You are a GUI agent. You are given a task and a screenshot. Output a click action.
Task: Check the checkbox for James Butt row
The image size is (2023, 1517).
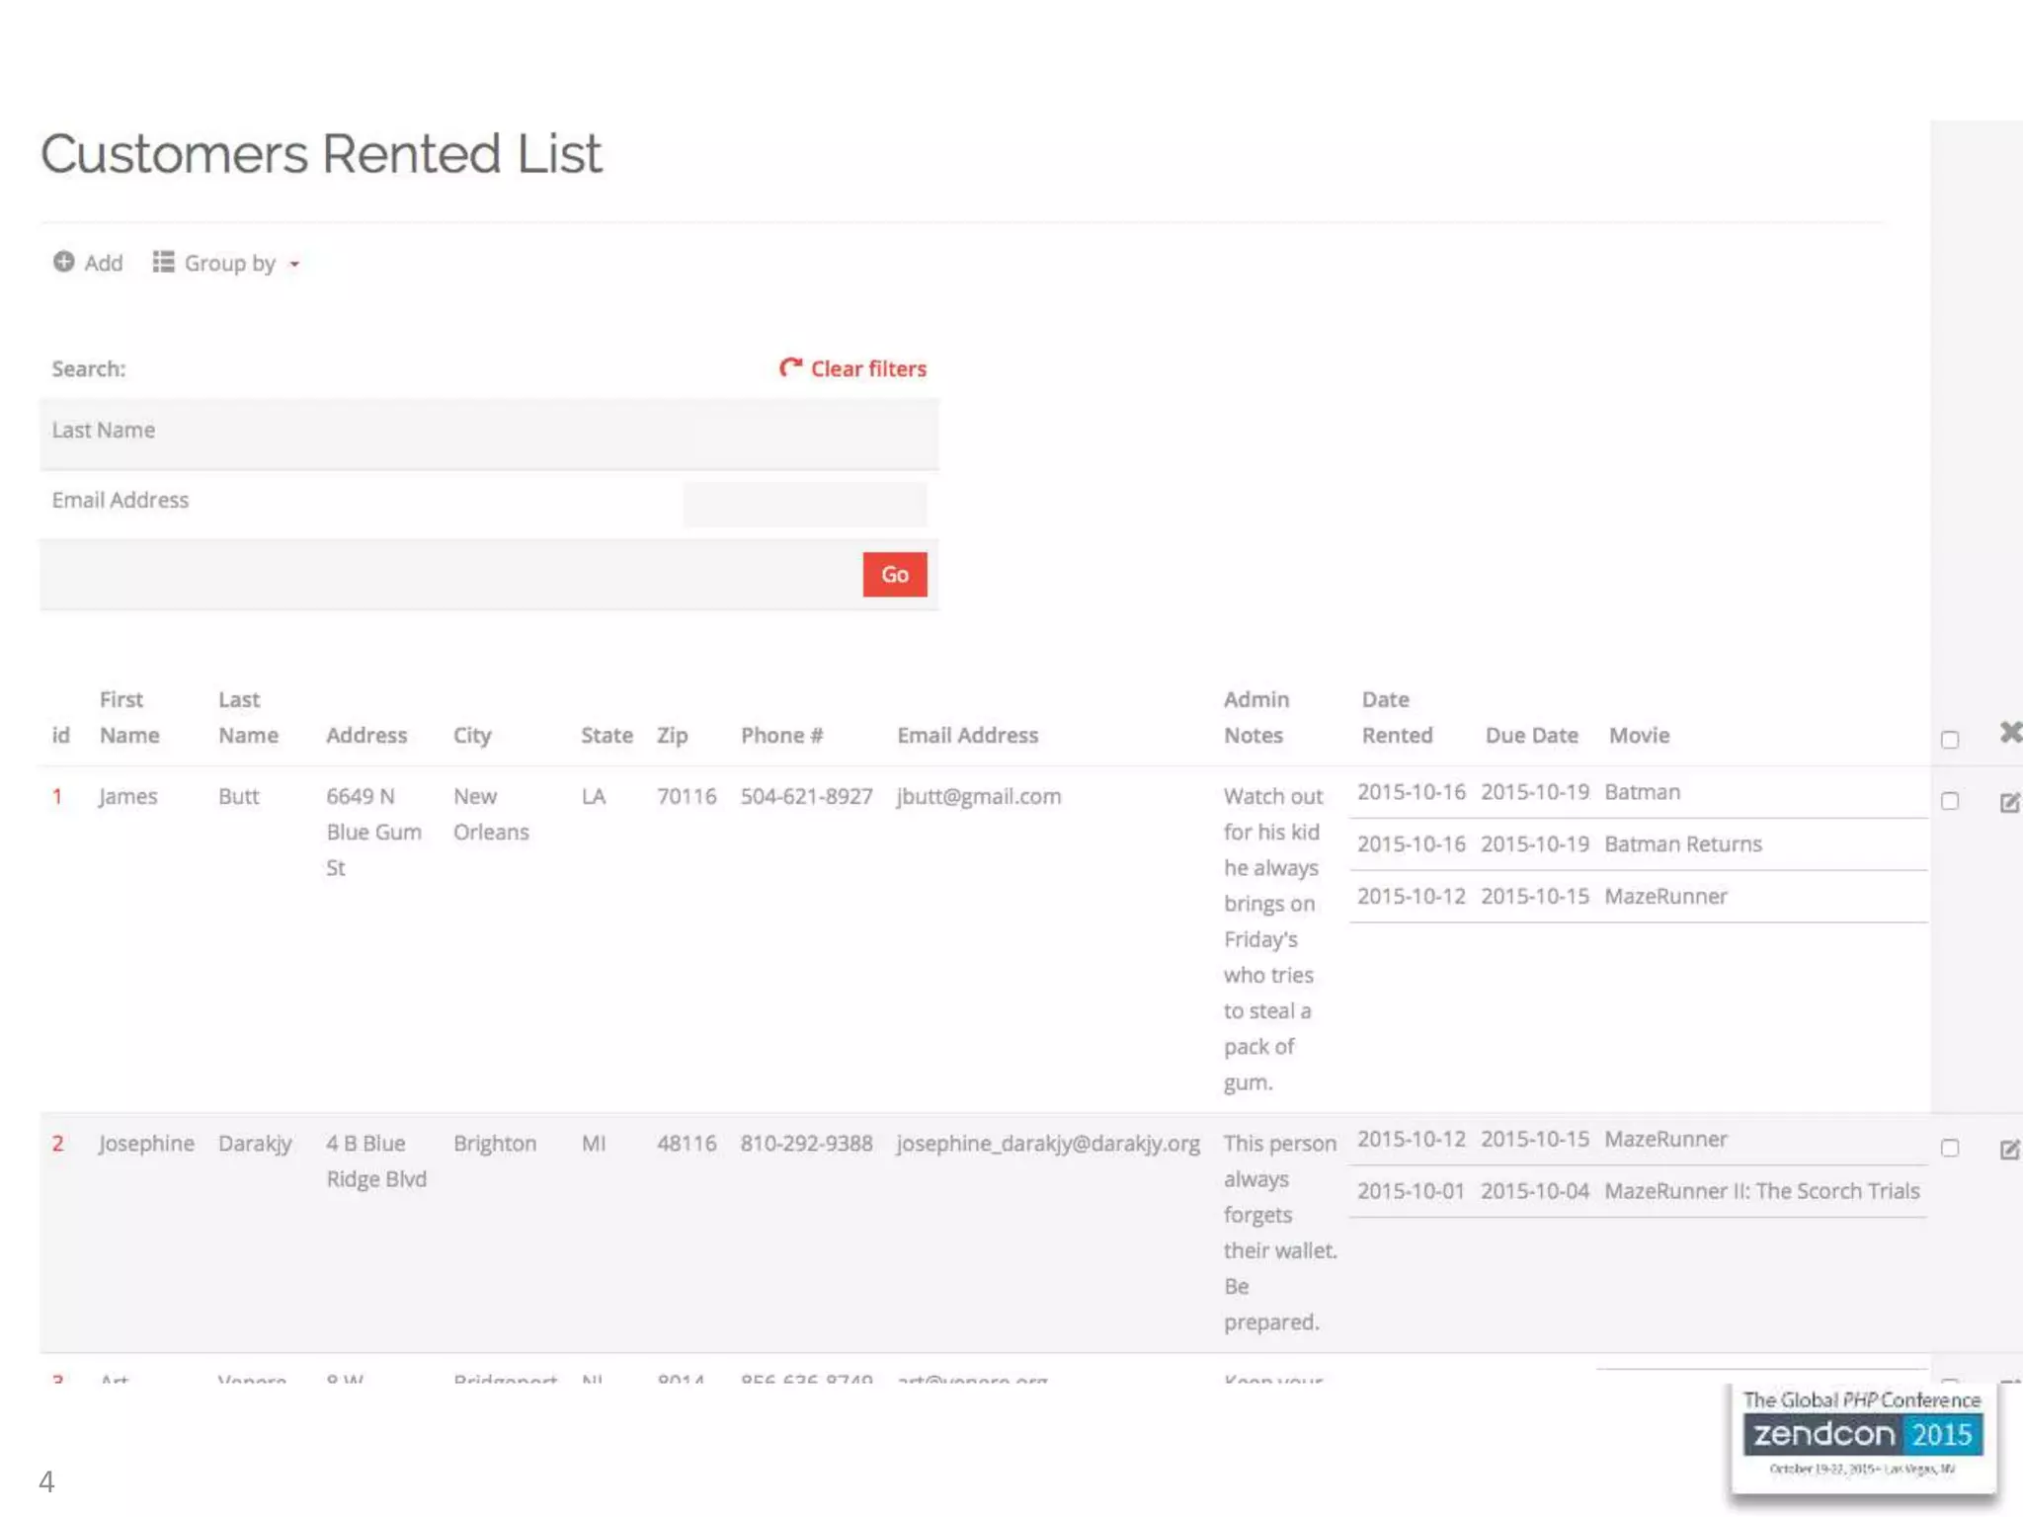click(x=1949, y=801)
